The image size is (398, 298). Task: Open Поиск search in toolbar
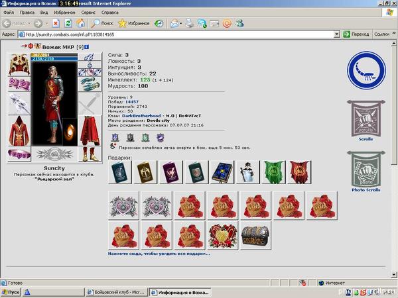click(102, 23)
